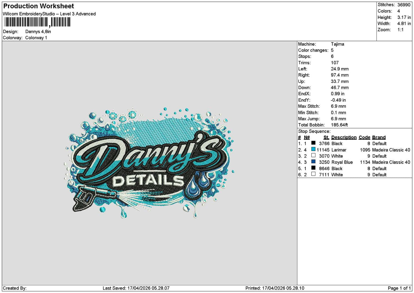Click the "Color changes:" label
Viewport: 414px width, 293px height.
click(313, 50)
